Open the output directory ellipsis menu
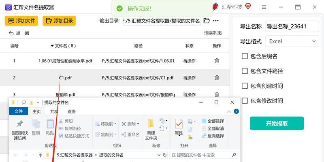324x162 pixels. 216,21
